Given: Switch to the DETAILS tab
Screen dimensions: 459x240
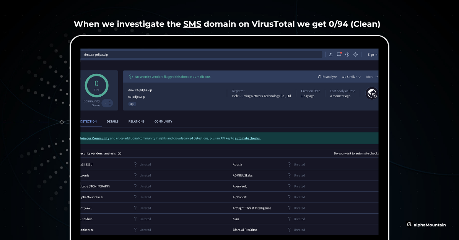Looking at the screenshot, I should tap(112, 122).
